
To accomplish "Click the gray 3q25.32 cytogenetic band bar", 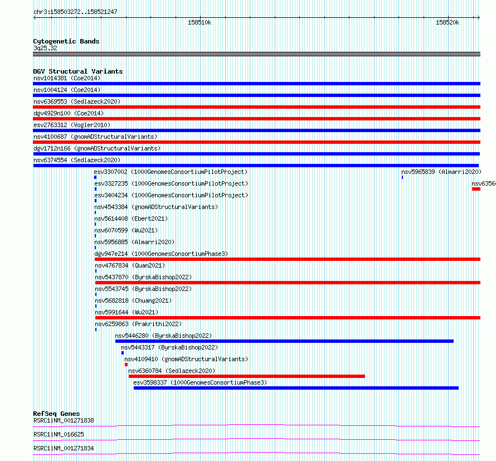I will point(256,54).
